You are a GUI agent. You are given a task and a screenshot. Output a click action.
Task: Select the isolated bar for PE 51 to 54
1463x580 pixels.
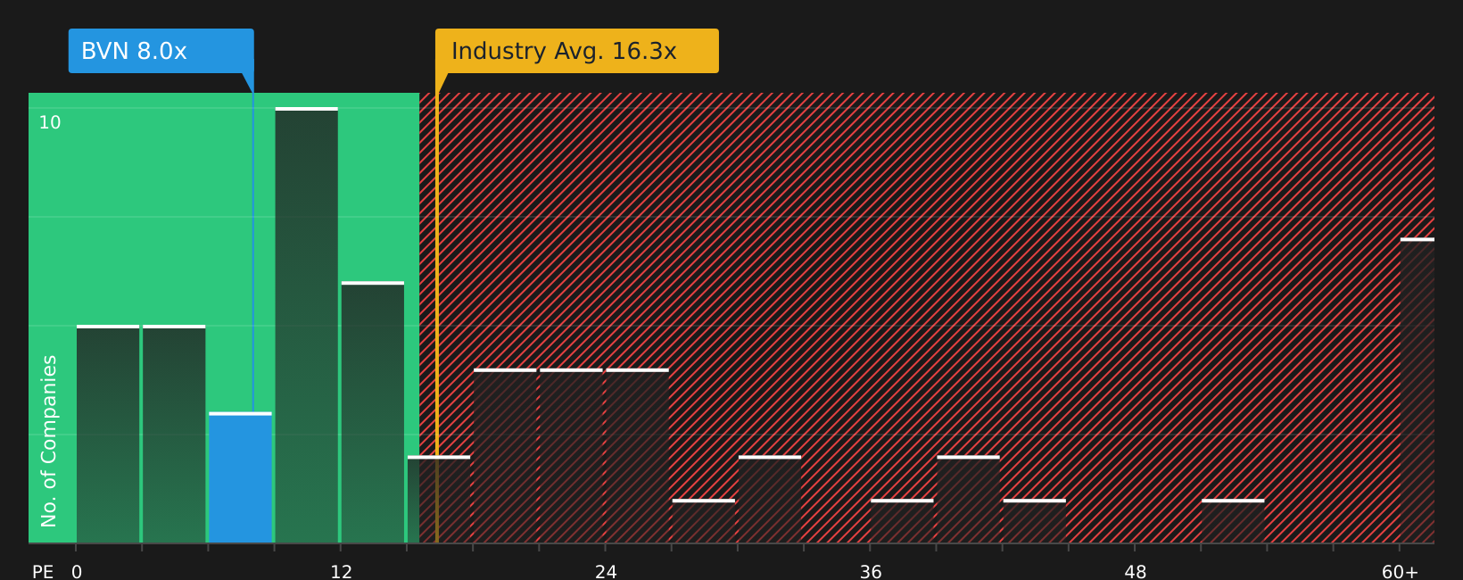1233,521
